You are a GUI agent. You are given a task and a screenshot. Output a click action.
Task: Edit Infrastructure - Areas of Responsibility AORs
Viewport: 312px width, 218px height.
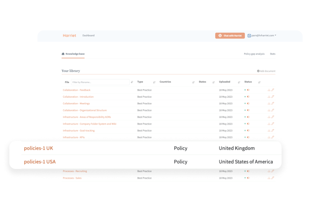(x=273, y=117)
